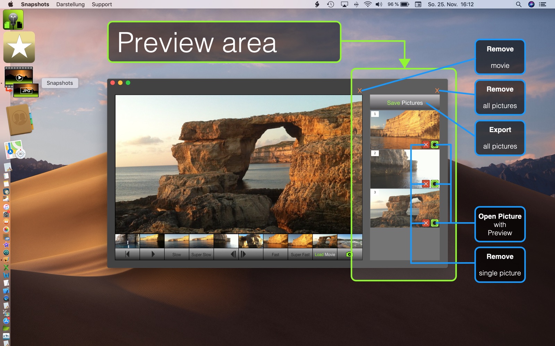Screen dimensions: 555x346
Task: Delete picture 3 with its red X
Action: point(426,223)
